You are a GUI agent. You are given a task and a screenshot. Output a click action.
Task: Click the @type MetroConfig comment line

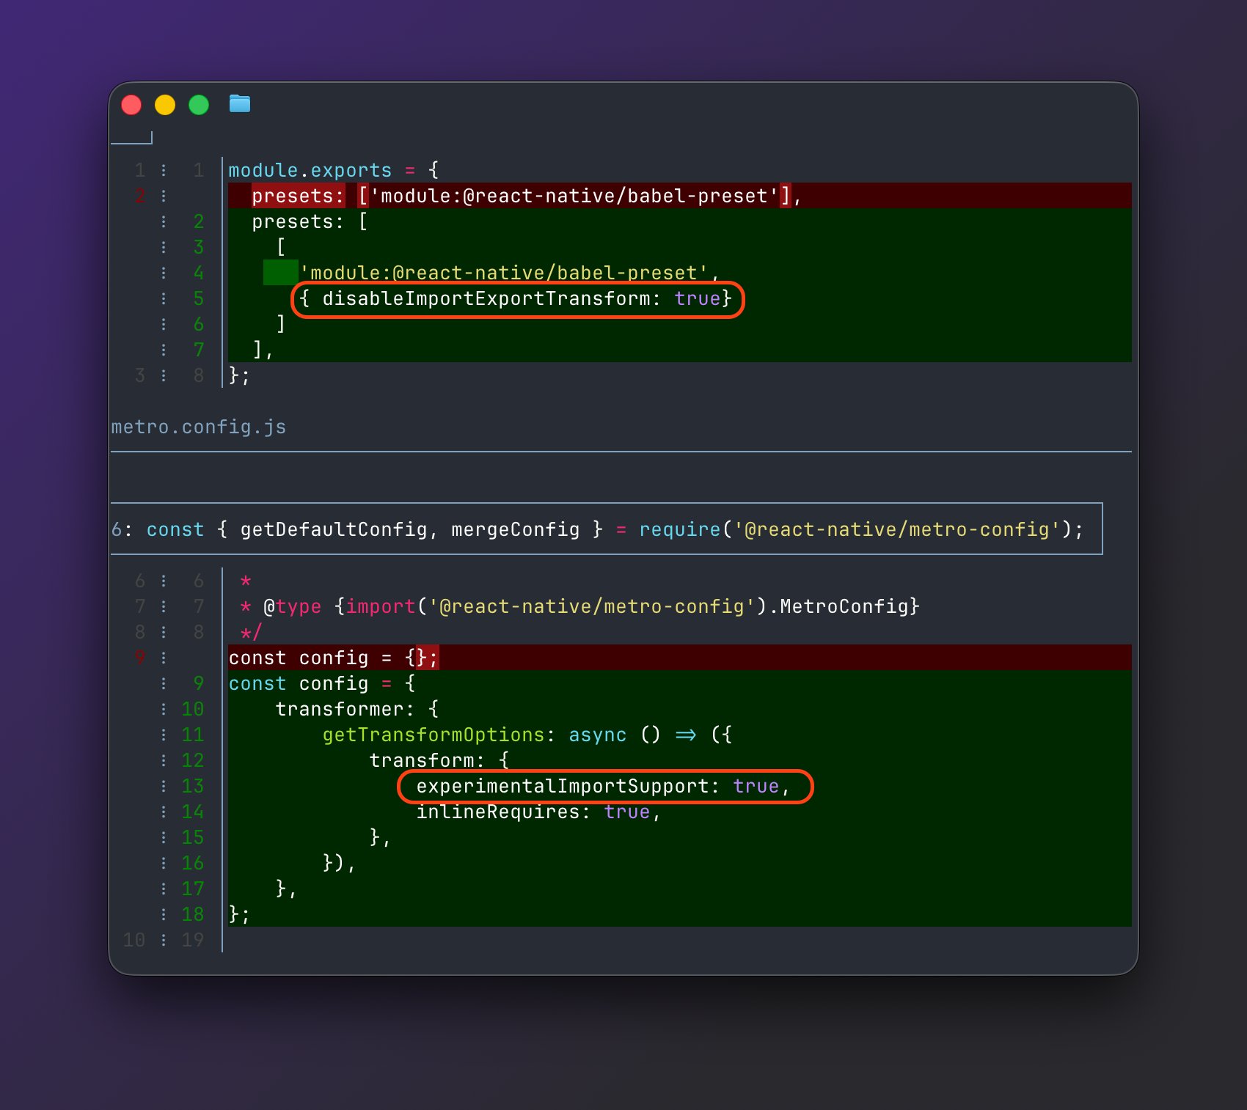[580, 606]
